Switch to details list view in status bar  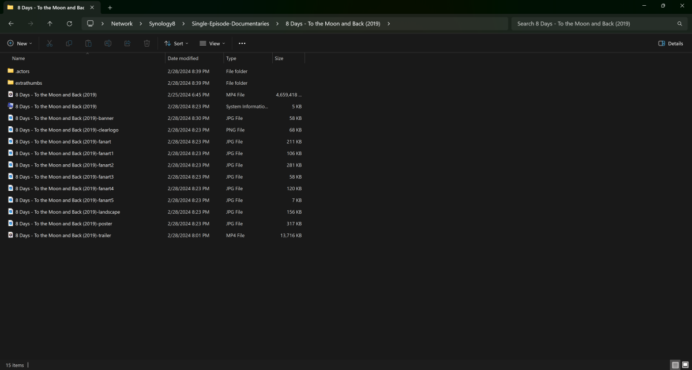pos(675,365)
